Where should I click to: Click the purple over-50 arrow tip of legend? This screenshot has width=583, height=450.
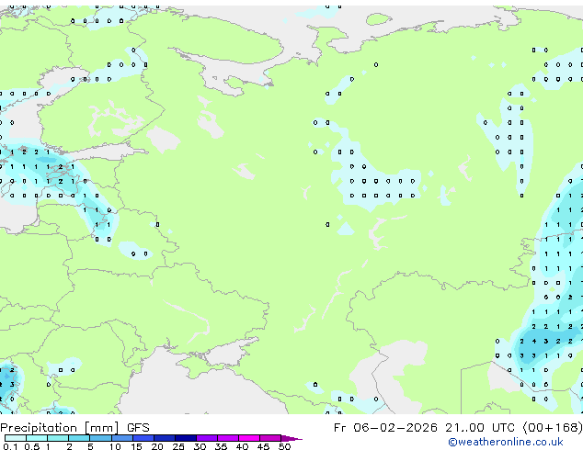click(291, 438)
